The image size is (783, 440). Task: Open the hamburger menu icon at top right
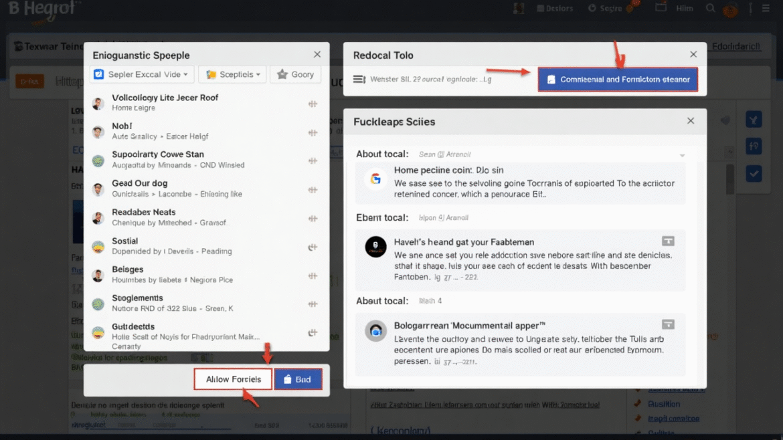point(765,8)
